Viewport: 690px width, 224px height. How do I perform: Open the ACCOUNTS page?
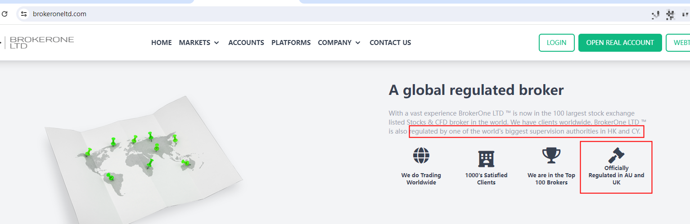point(246,43)
